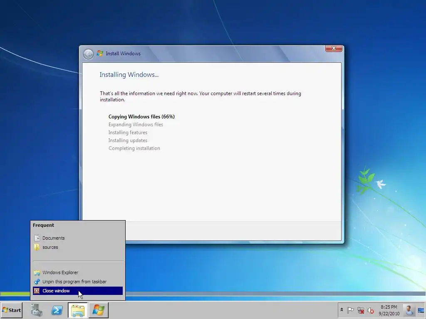Open the Windows Explorer taskbar button
Viewport: 426px width, 319px height.
[x=78, y=310]
